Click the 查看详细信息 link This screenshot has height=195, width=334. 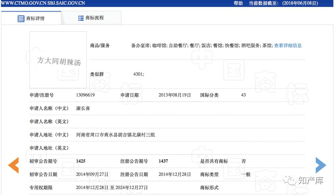point(288,46)
